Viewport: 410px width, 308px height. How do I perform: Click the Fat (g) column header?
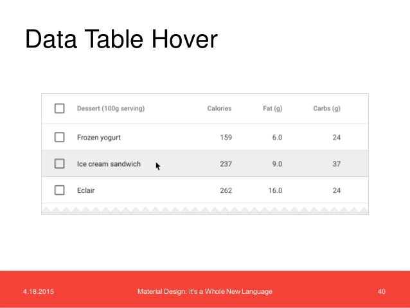pyautogui.click(x=272, y=108)
